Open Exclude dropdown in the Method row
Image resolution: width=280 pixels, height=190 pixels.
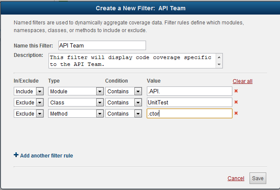[x=29, y=113]
